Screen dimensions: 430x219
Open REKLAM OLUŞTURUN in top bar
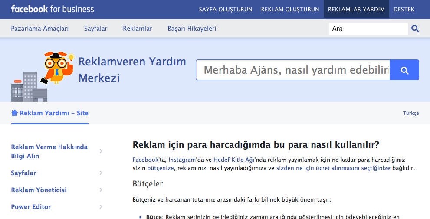point(290,9)
